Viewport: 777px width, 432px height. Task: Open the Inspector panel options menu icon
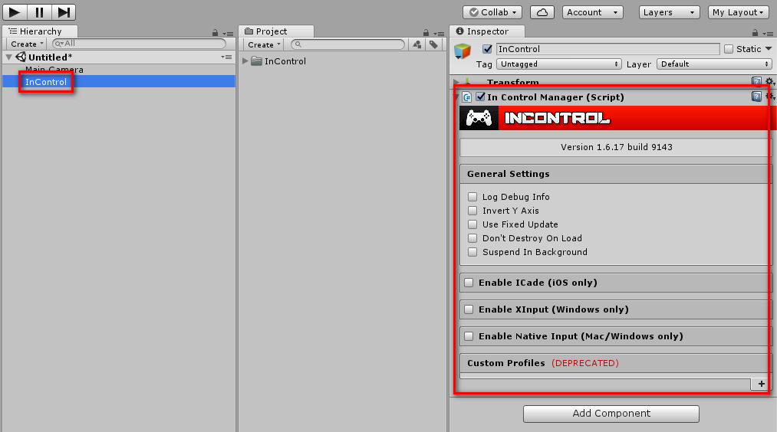tap(768, 34)
